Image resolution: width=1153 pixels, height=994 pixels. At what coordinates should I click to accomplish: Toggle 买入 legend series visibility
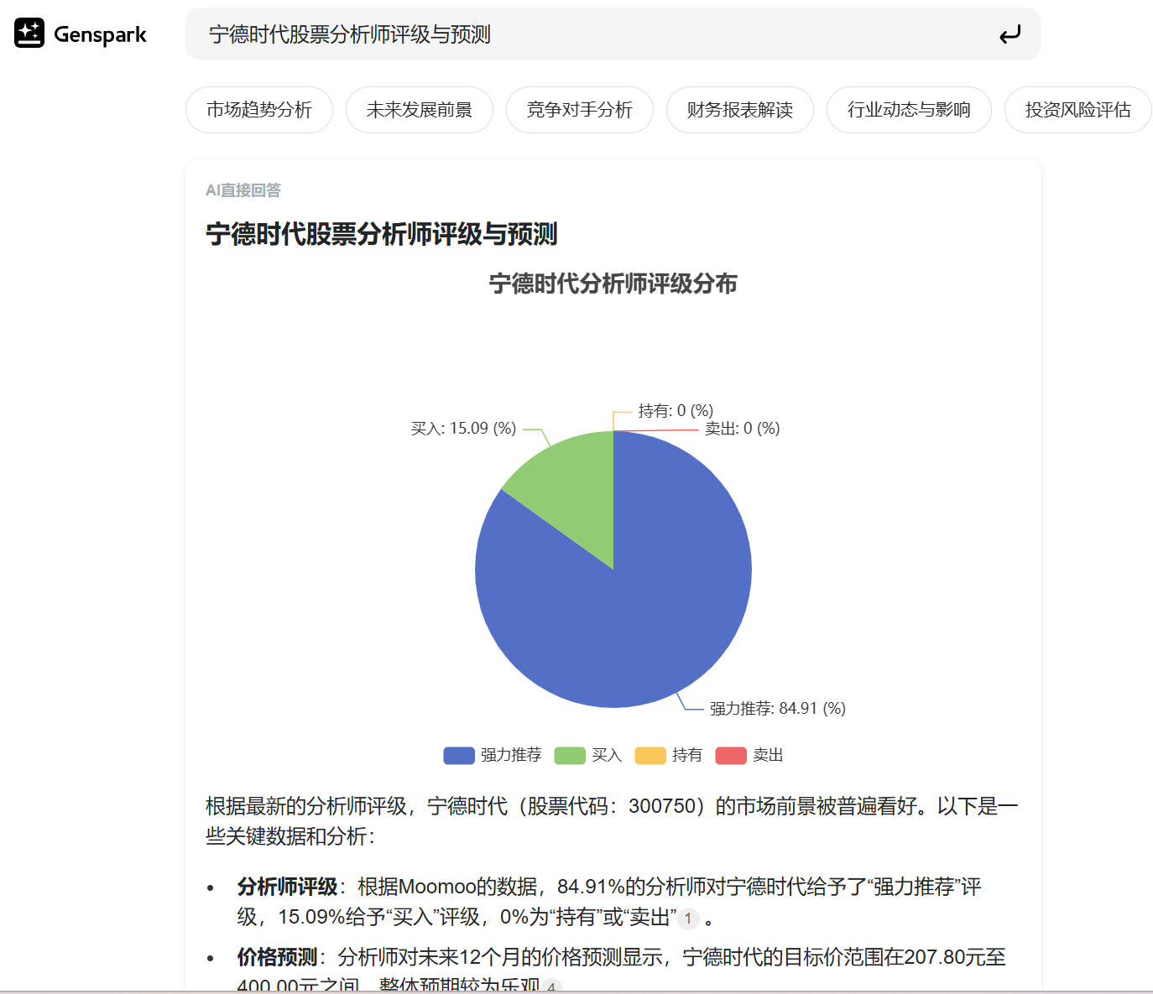(588, 755)
